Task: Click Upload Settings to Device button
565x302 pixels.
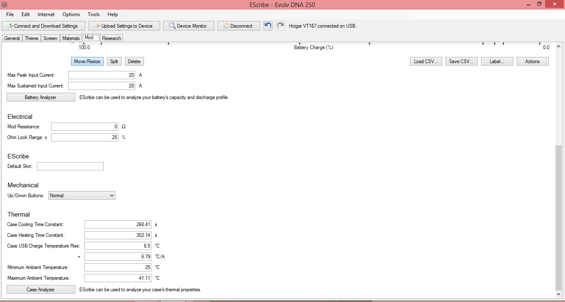Action: coord(124,26)
